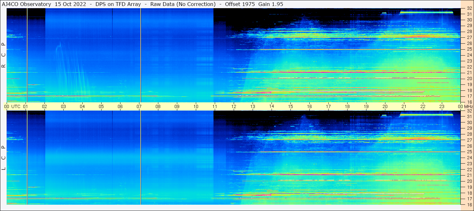Screen dimensions: 474x211
Task: Click the LCP polarization label on the left
Action: click(4, 158)
